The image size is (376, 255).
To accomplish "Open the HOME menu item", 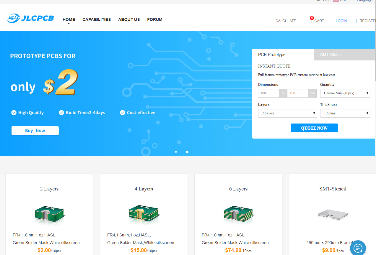I will pyautogui.click(x=69, y=19).
